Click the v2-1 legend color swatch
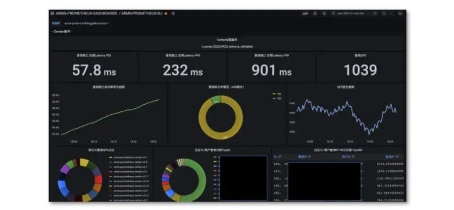 [x=111, y=158]
